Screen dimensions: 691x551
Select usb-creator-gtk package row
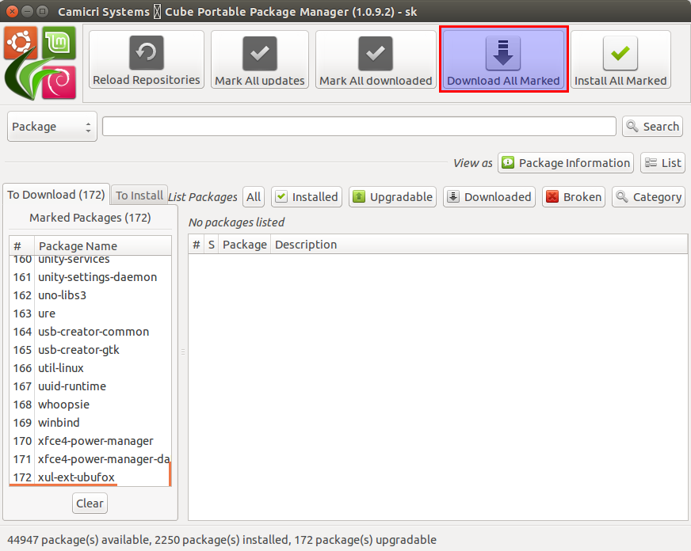pyautogui.click(x=90, y=349)
